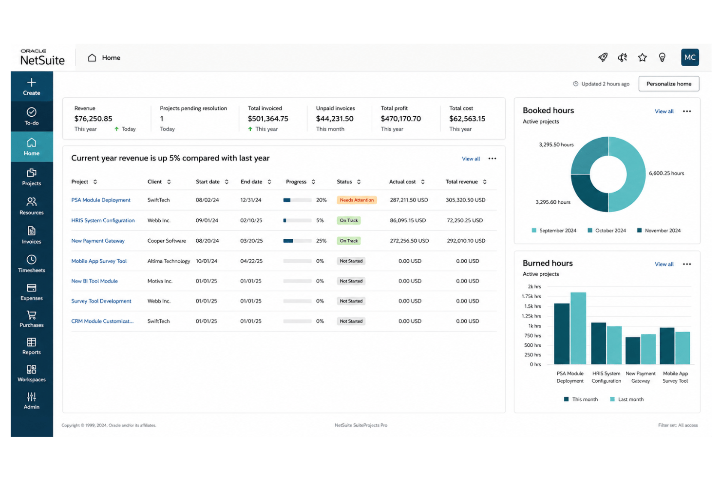Click the house icon beside Home title
721x480 pixels.
click(x=92, y=57)
